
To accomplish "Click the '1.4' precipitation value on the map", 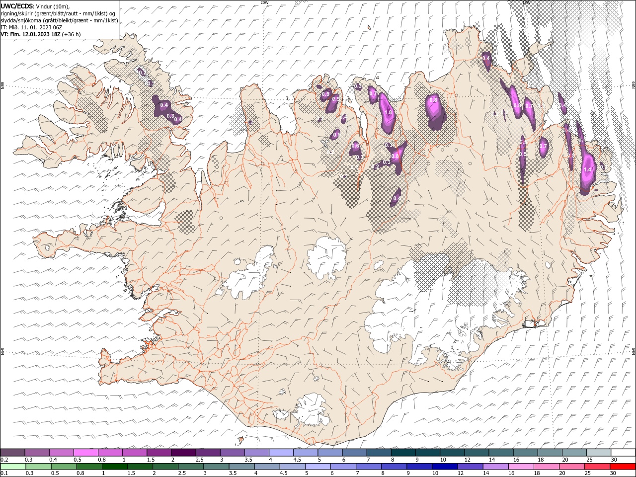I will point(588,170).
